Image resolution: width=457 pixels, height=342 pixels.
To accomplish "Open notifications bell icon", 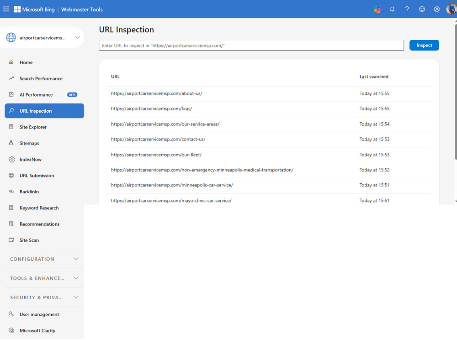I will pos(392,9).
